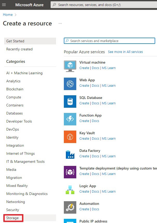Open MS Learn for Logic App

point(109,191)
